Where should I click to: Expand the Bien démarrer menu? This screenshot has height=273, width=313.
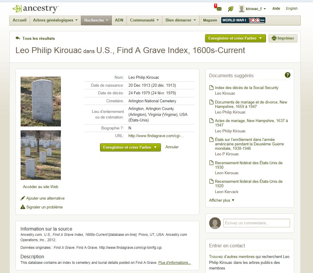[181, 20]
